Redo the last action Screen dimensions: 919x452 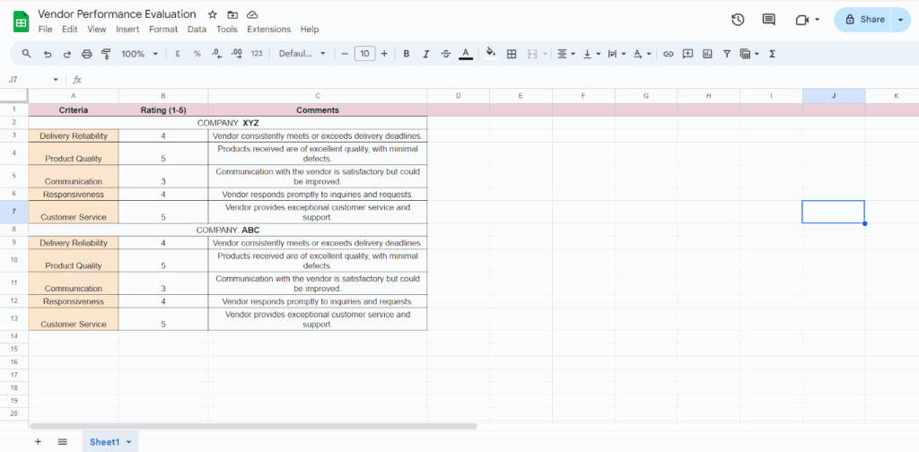point(66,54)
